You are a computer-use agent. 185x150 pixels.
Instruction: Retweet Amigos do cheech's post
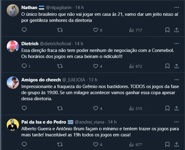[60, 108]
